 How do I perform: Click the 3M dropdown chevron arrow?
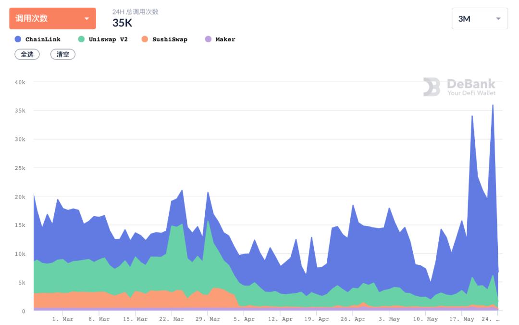tap(498, 19)
